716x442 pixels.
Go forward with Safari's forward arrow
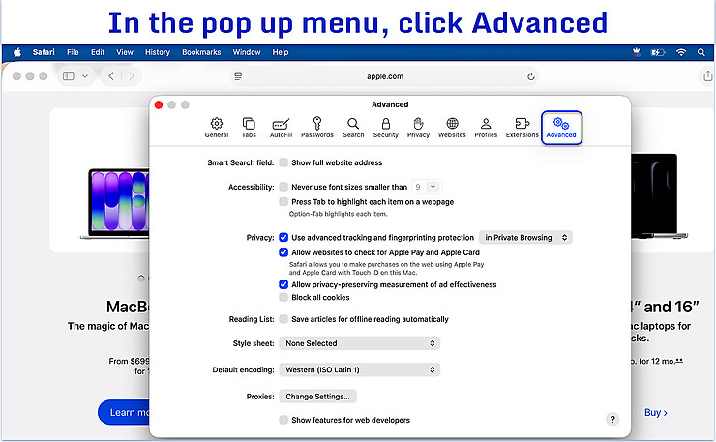coord(132,76)
